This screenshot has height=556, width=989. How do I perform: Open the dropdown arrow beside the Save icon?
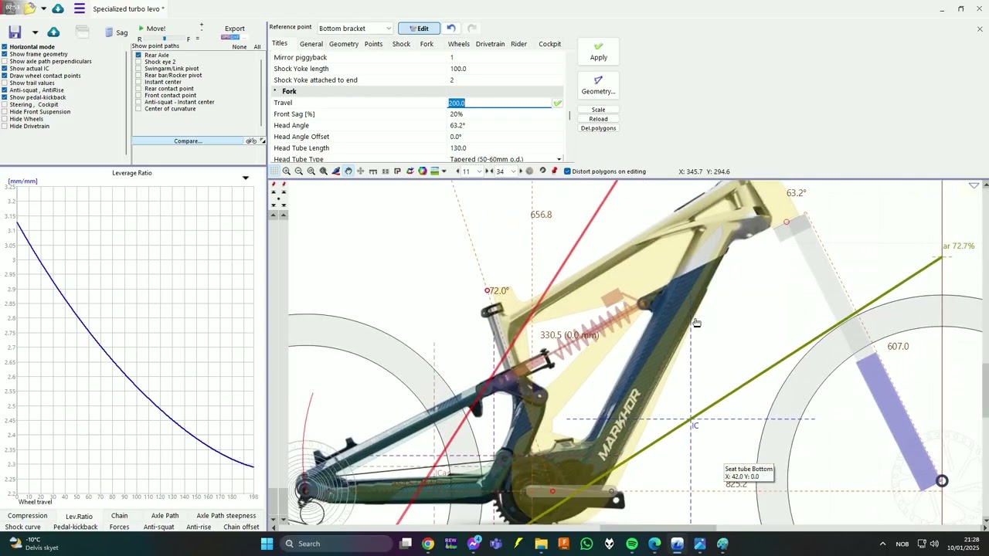[x=35, y=32]
